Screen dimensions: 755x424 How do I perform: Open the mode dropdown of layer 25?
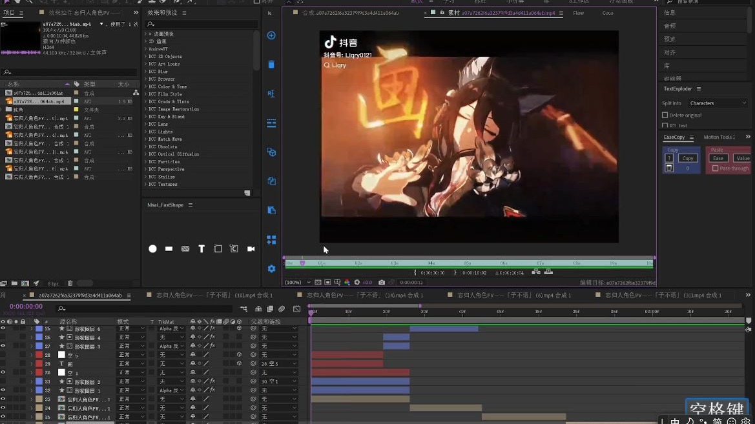(131, 328)
